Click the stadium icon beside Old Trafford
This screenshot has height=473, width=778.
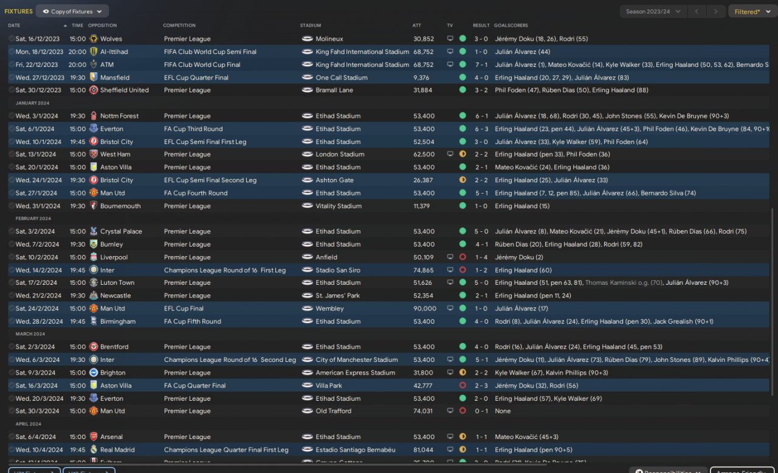(x=307, y=411)
